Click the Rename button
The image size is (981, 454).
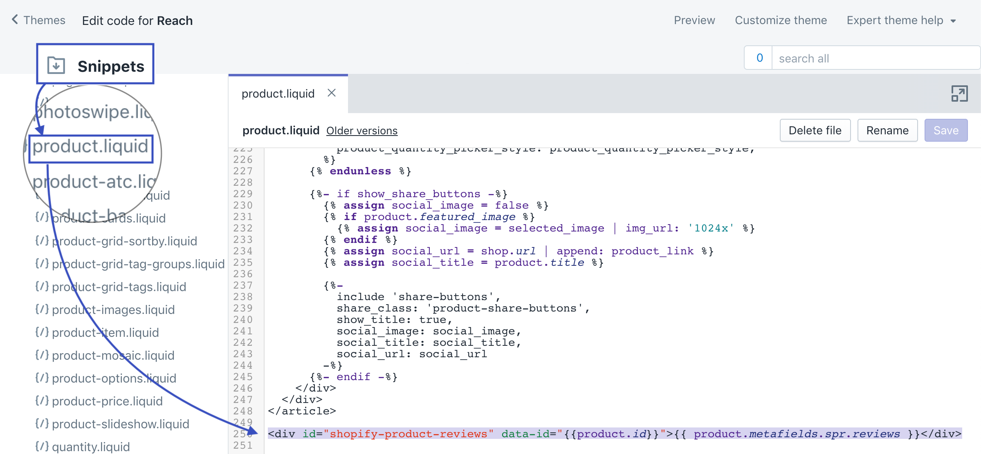[x=887, y=130]
